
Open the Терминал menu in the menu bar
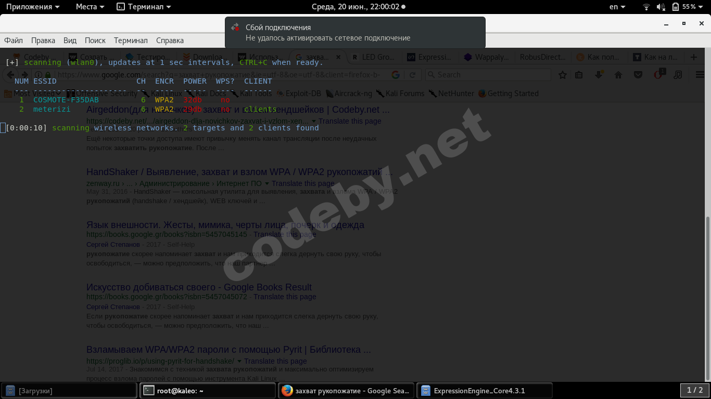(x=131, y=41)
